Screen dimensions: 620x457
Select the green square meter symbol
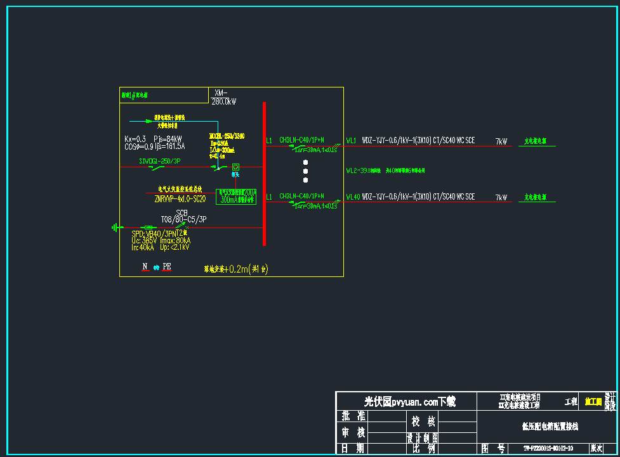[235, 167]
